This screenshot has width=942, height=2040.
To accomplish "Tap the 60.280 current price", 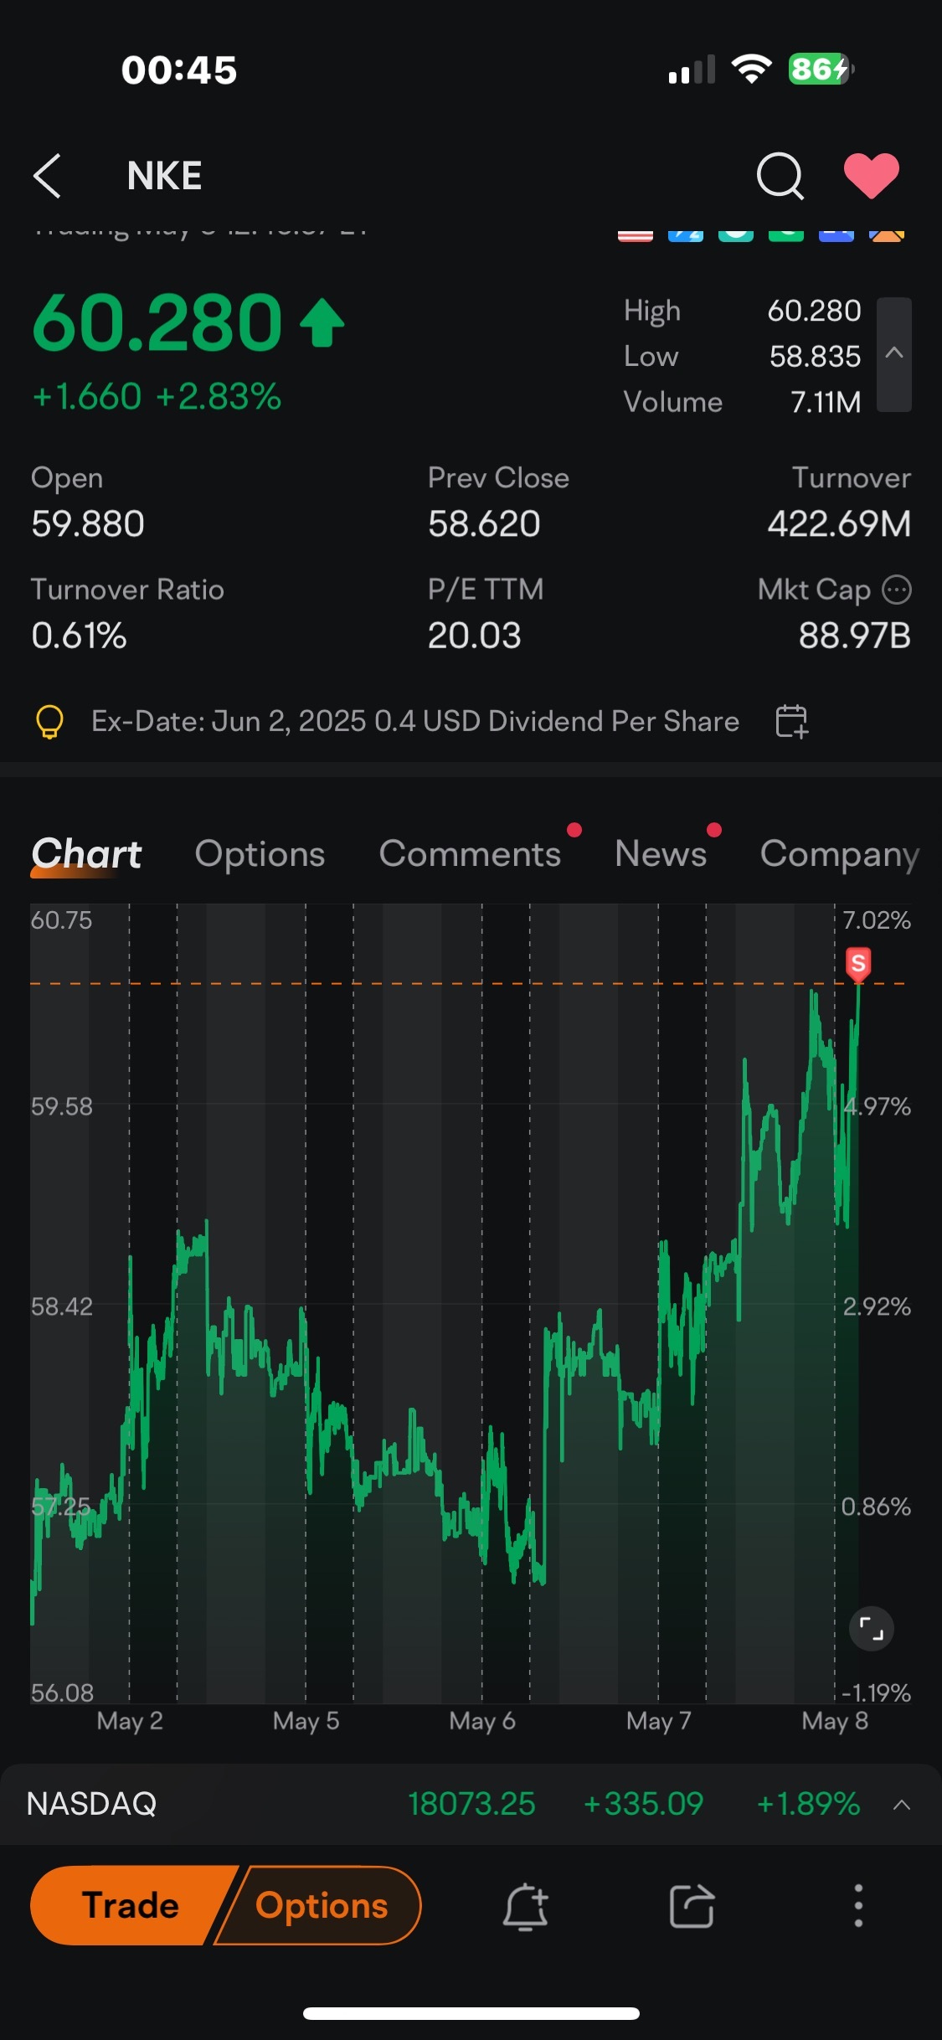I will click(x=157, y=322).
